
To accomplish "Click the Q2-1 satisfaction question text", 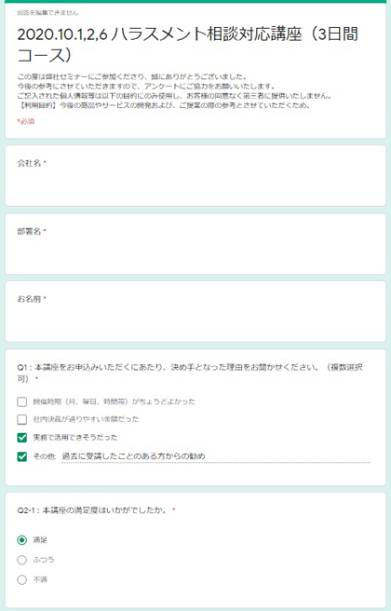I will tap(92, 510).
